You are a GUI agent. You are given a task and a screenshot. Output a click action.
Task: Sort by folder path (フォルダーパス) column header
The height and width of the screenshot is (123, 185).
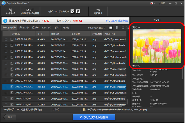(x=114, y=34)
